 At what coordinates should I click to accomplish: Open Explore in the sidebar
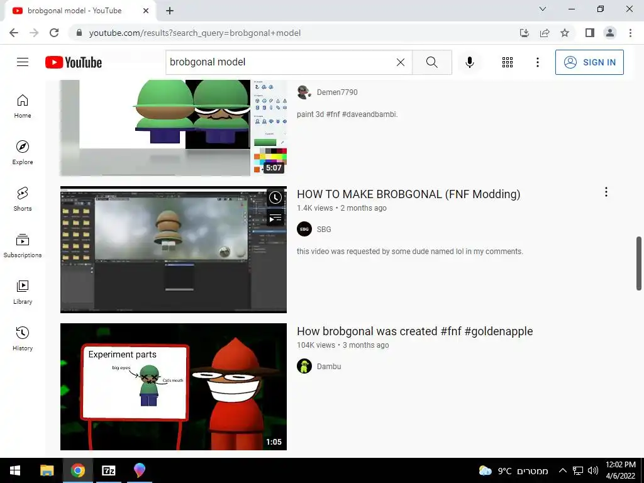pyautogui.click(x=23, y=152)
